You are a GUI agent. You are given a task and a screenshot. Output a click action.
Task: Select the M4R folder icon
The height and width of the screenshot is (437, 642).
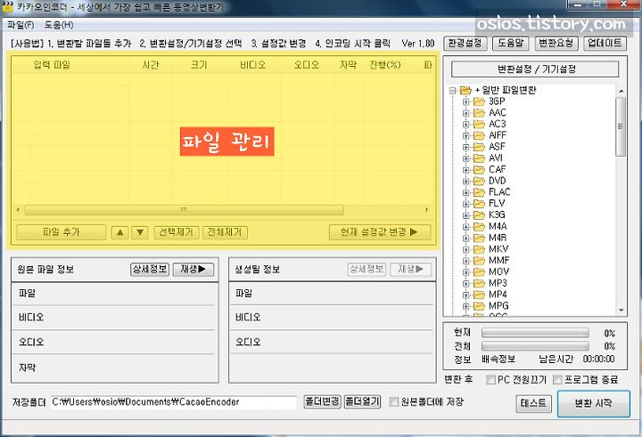tap(479, 238)
